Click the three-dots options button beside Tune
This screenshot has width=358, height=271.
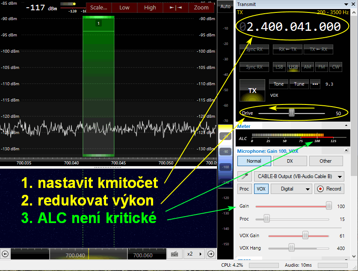tap(316, 84)
